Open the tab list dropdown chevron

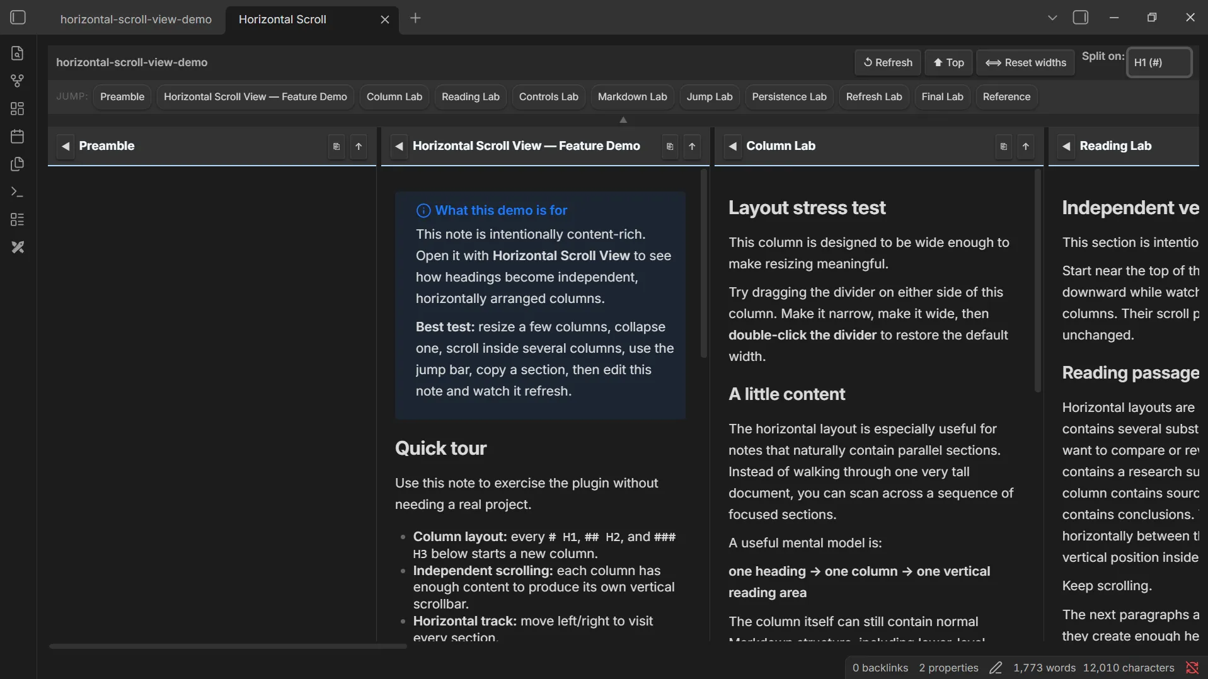(1052, 18)
